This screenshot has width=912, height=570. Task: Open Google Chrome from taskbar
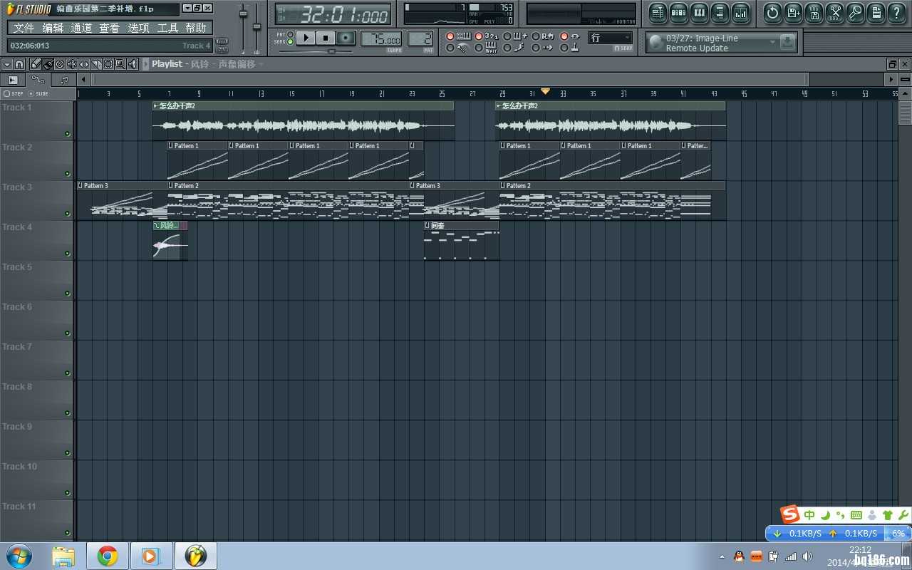coord(108,556)
